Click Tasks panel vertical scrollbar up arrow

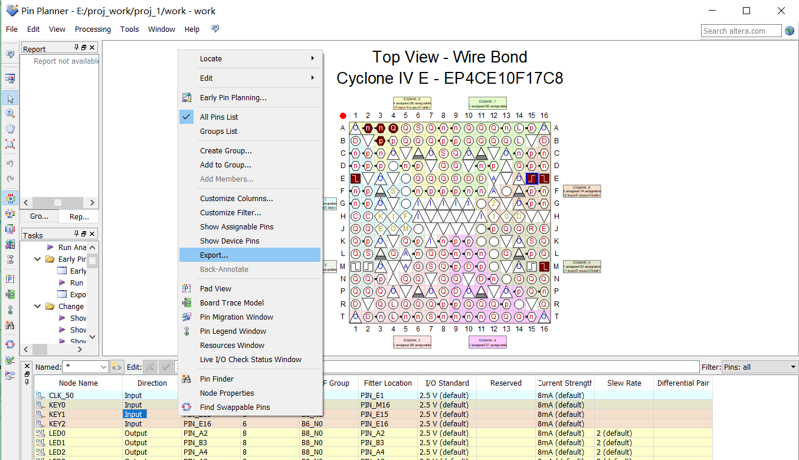tap(92, 247)
